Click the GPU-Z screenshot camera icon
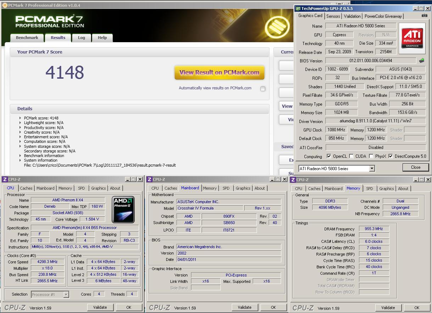This screenshot has width=432, height=313. 425,16
